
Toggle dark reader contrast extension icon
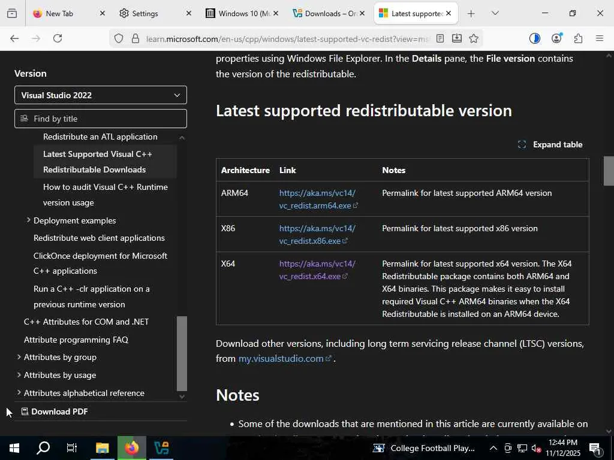pos(534,38)
